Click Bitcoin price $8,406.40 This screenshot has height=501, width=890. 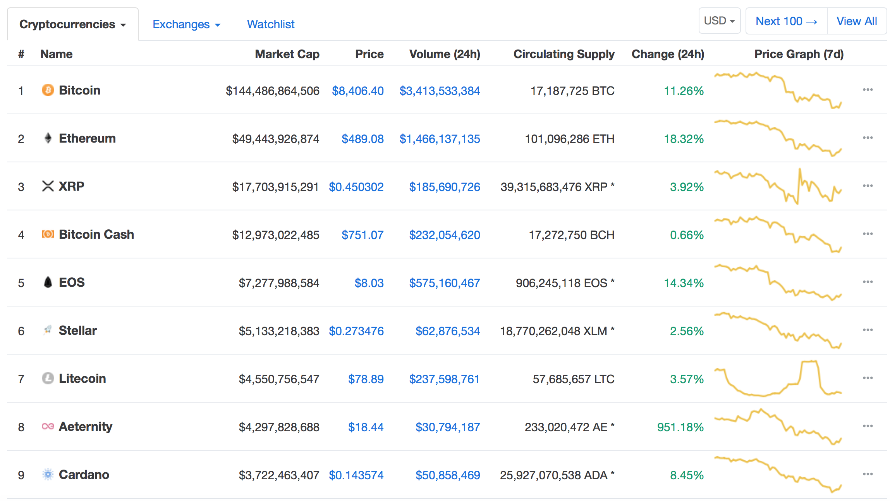357,91
